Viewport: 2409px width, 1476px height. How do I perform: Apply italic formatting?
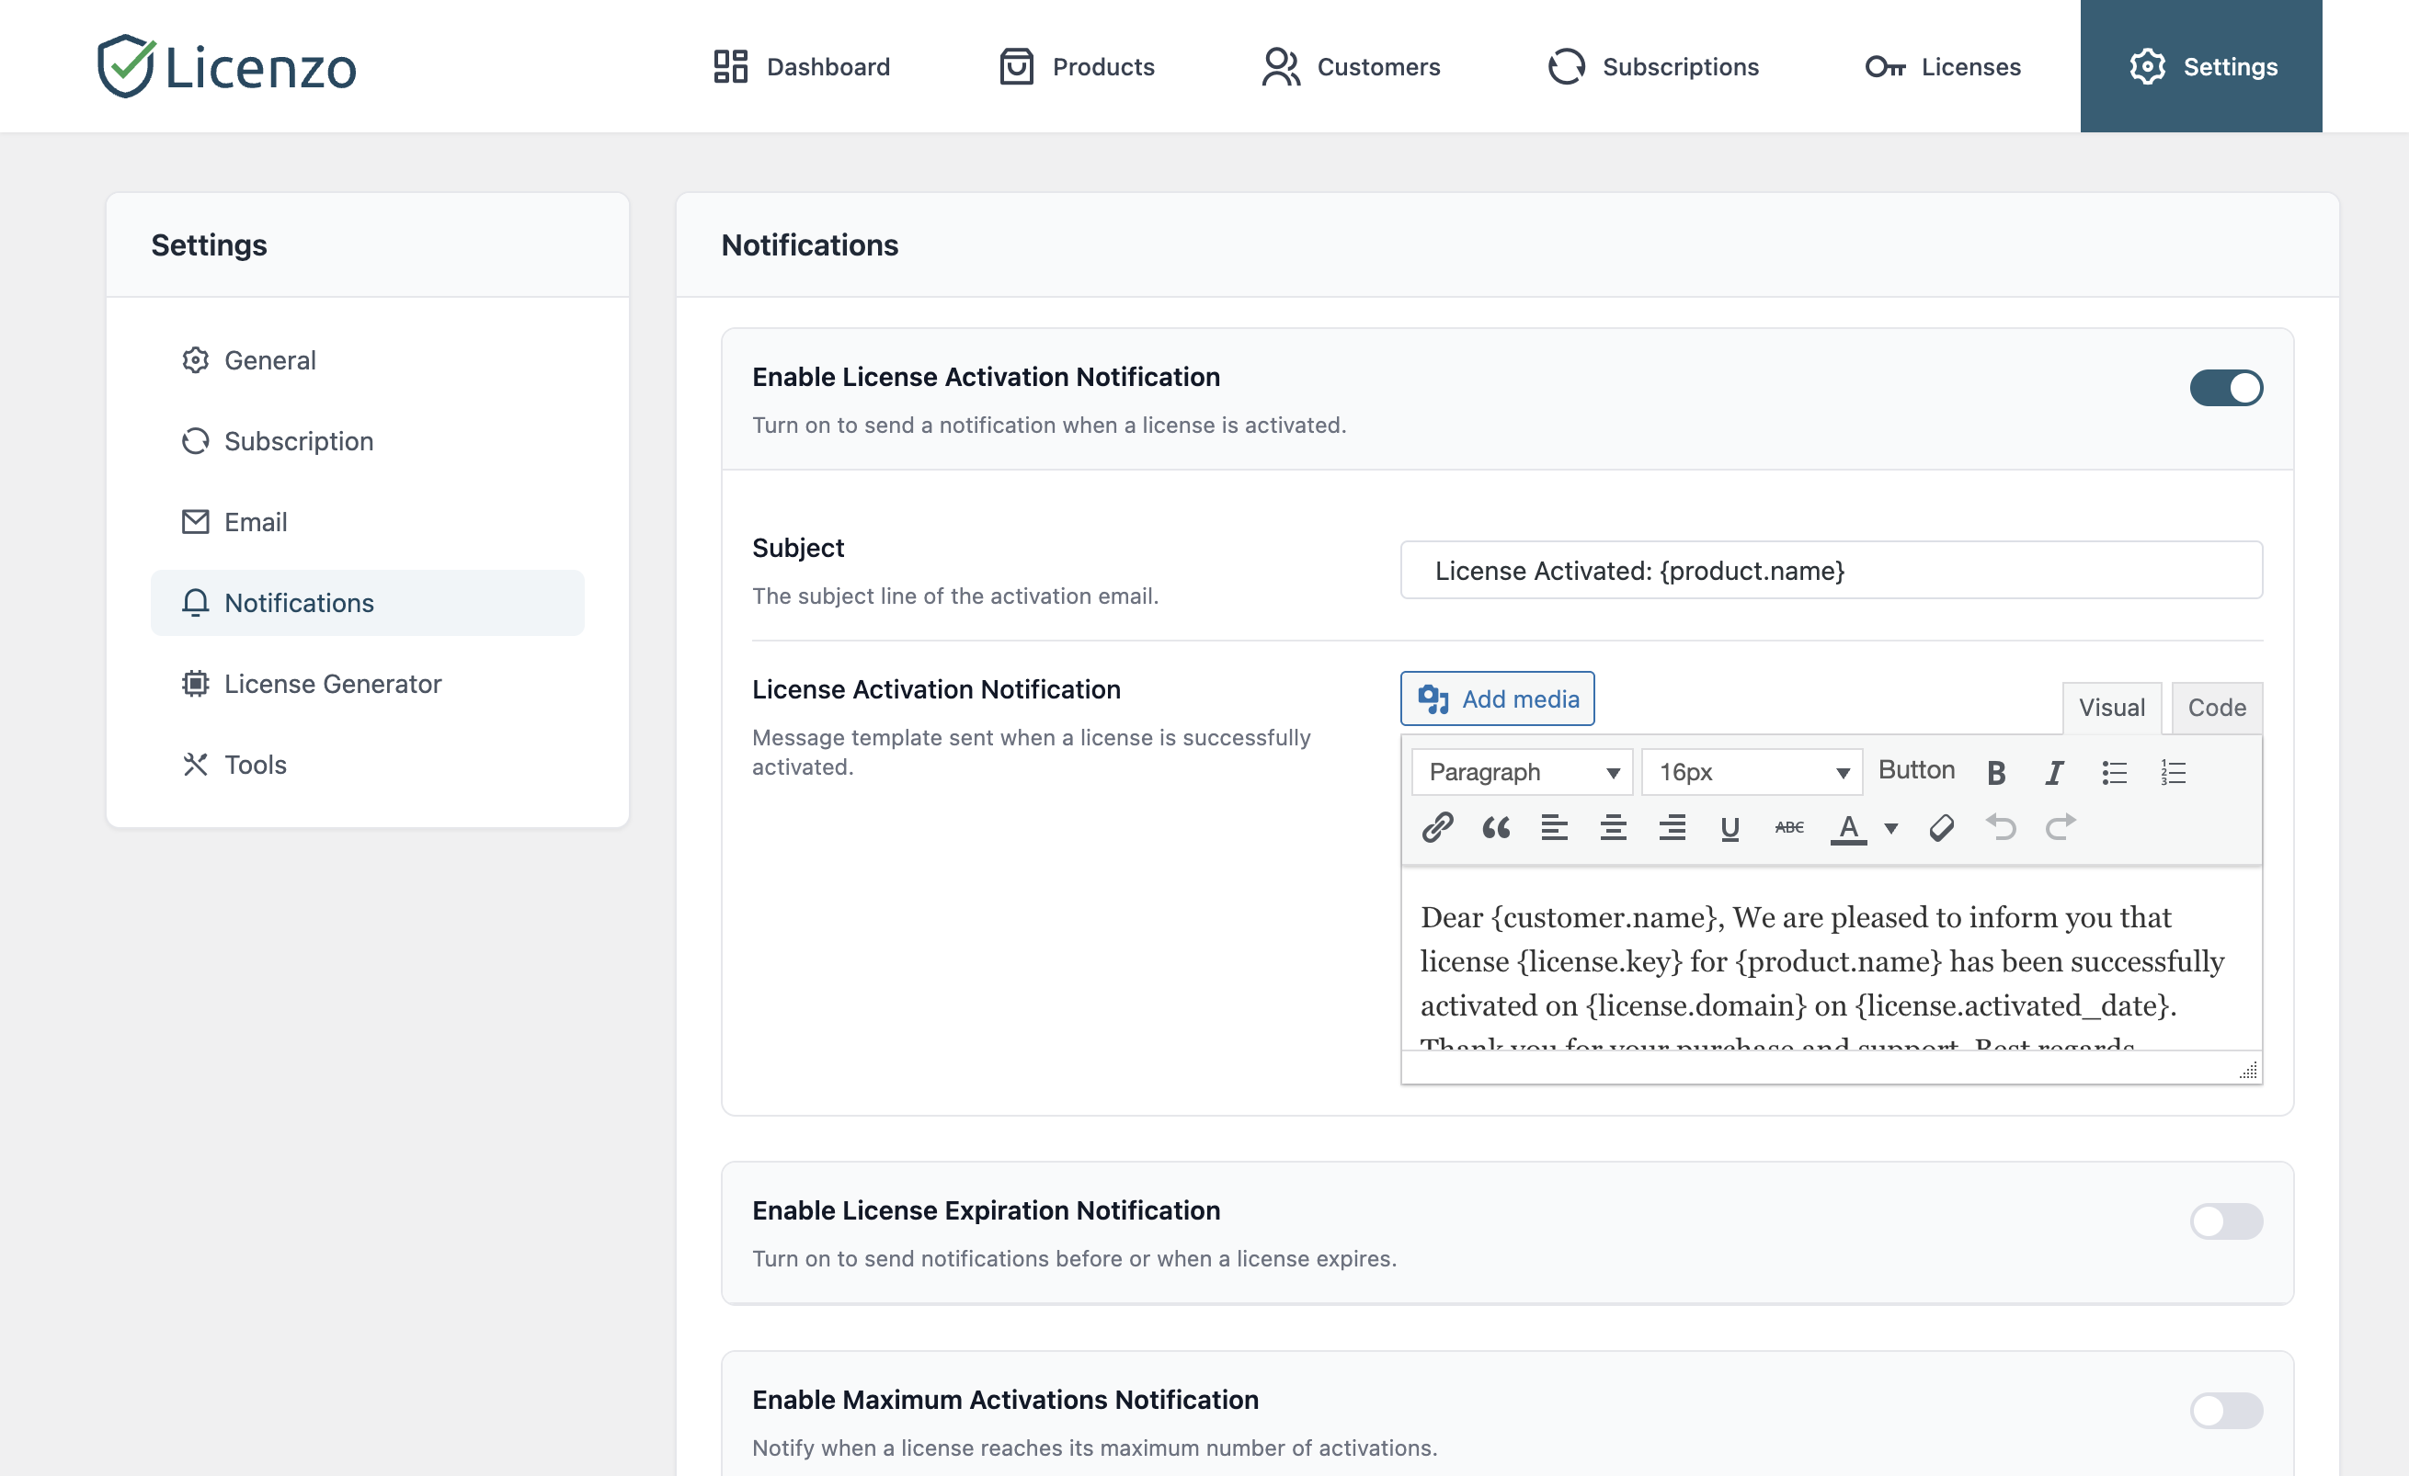2053,772
